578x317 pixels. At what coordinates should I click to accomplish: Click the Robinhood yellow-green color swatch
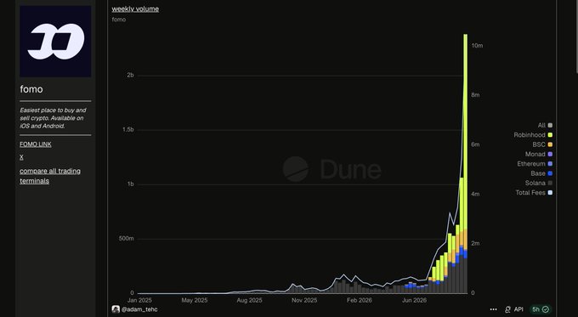coord(550,135)
